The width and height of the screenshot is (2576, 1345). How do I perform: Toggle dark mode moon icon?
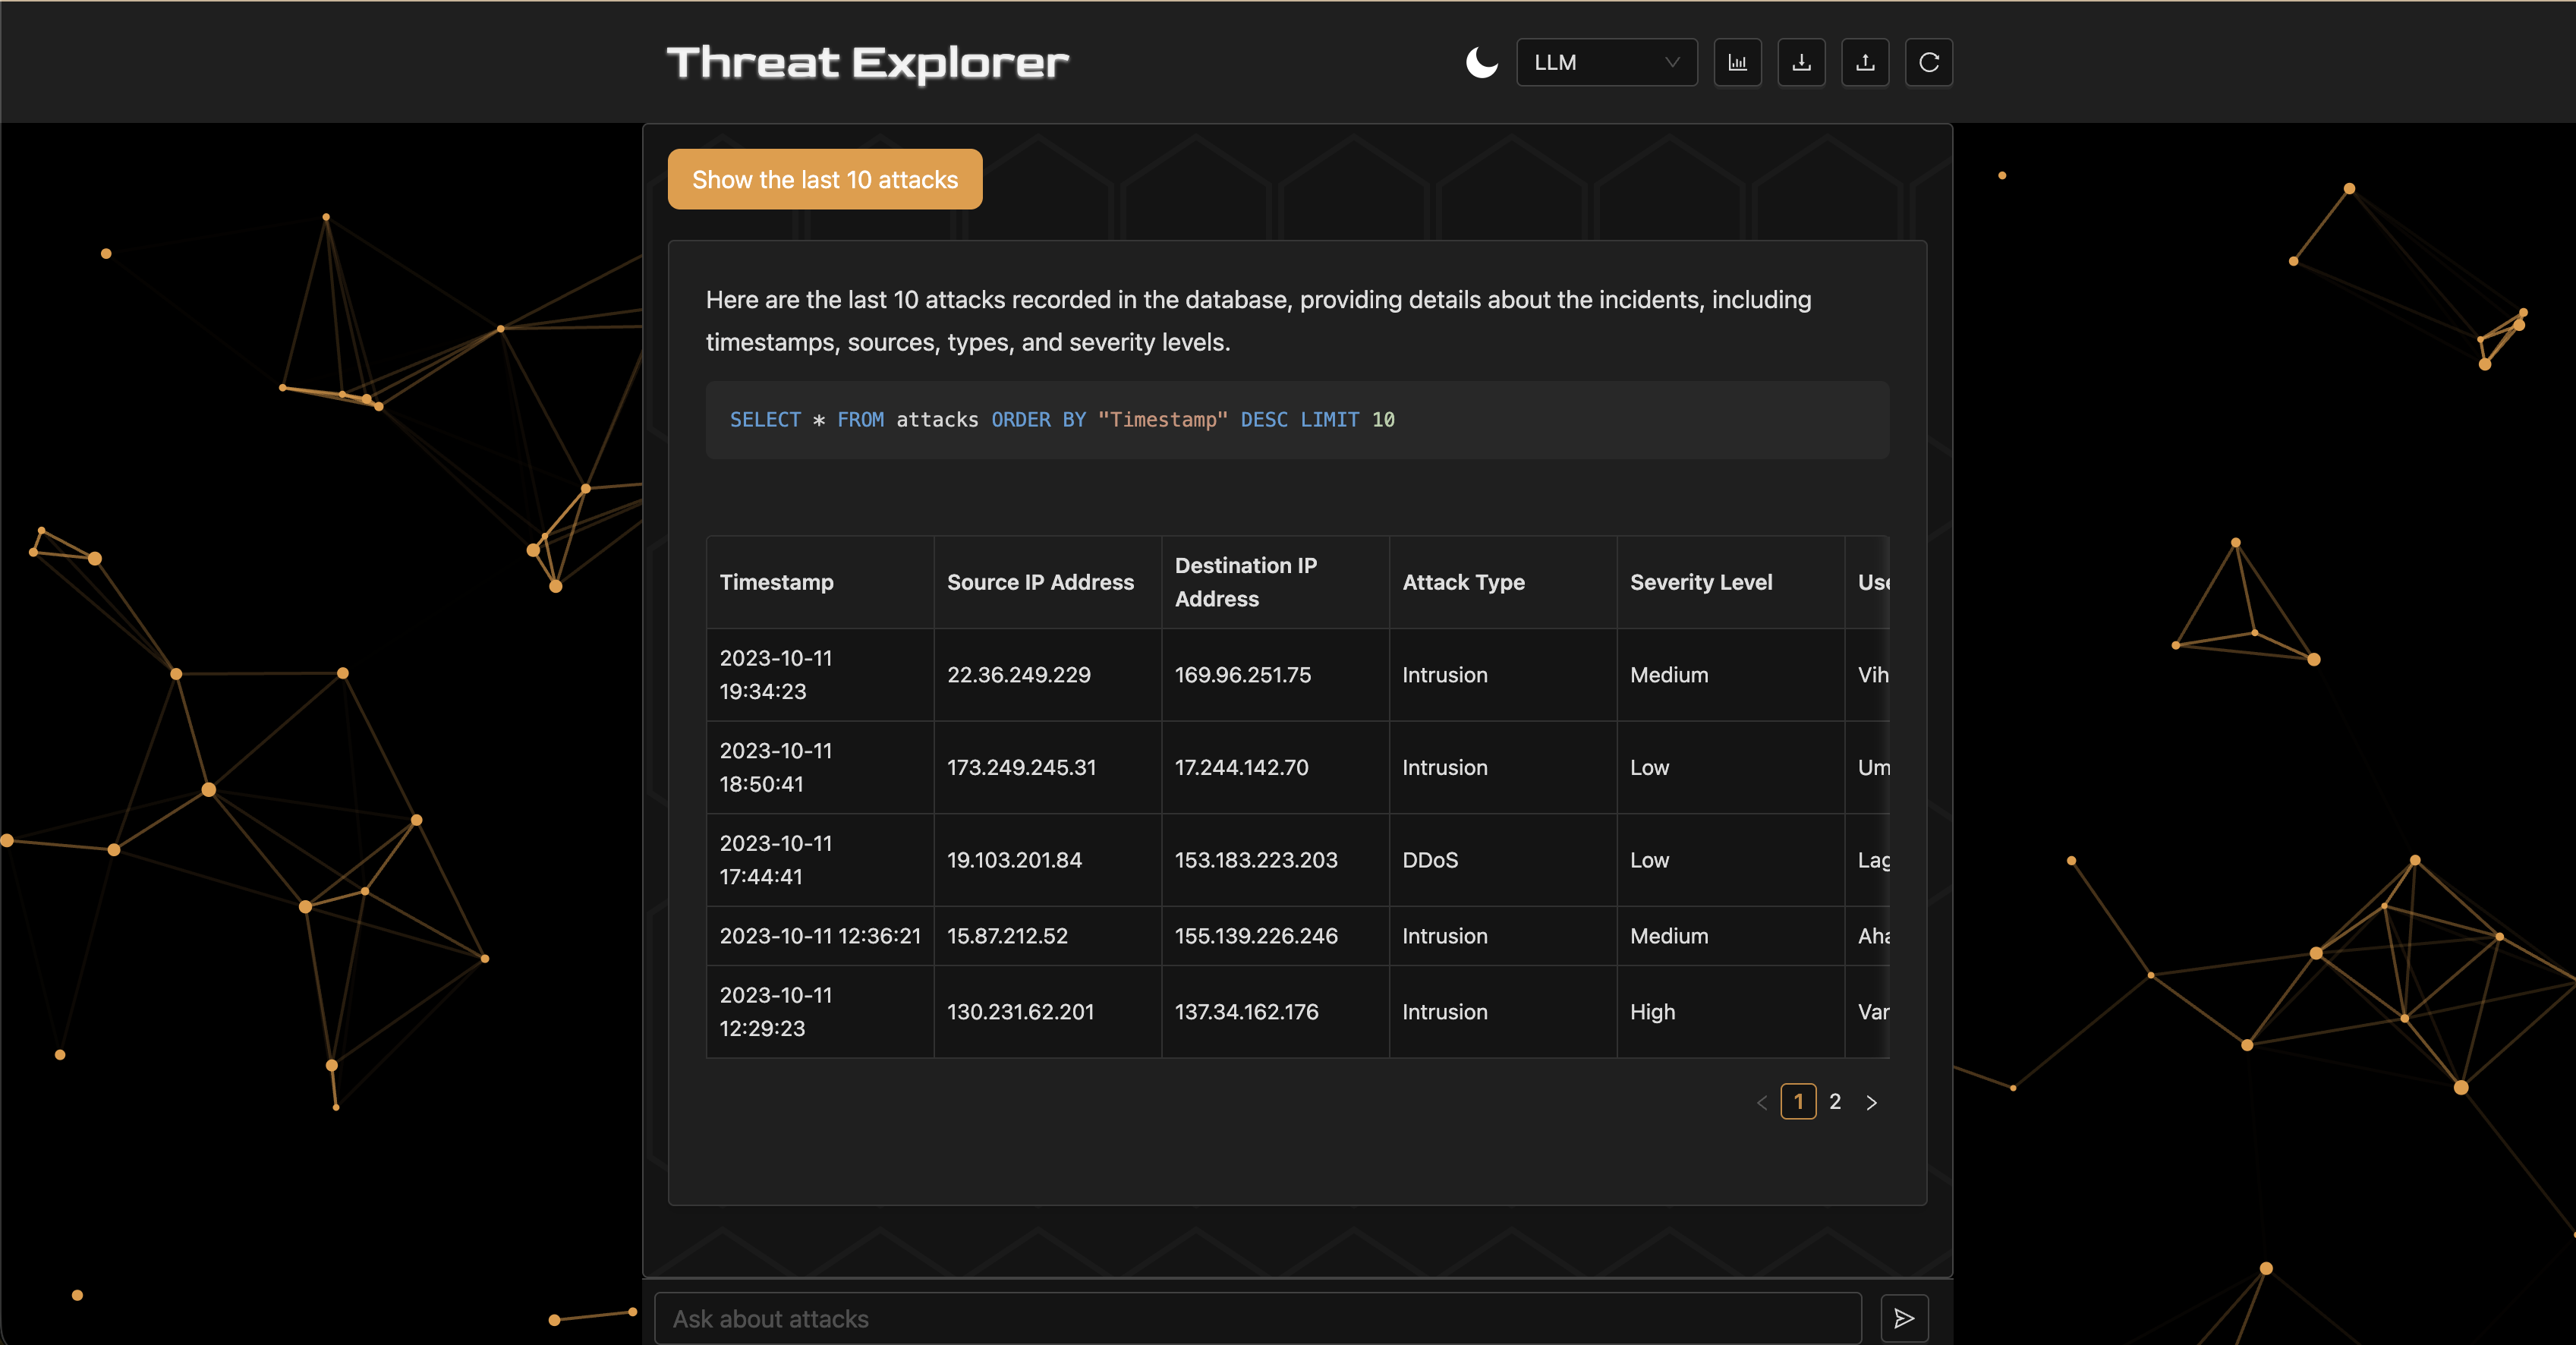click(x=1481, y=62)
